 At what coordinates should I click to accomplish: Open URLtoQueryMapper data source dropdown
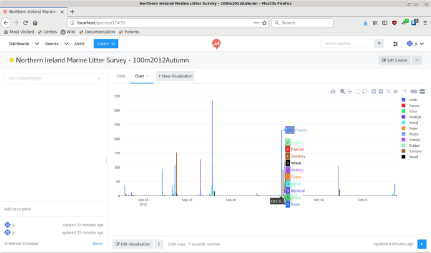coord(54,78)
